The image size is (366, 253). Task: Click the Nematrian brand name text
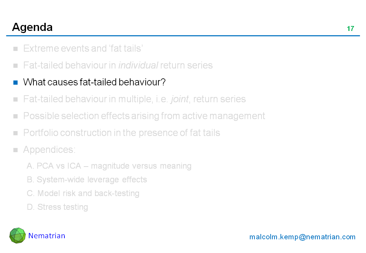(47, 236)
